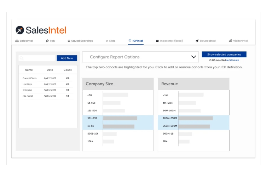Deselect the 100M-250M revenue cohort
The width and height of the screenshot is (267, 177).
click(193, 118)
